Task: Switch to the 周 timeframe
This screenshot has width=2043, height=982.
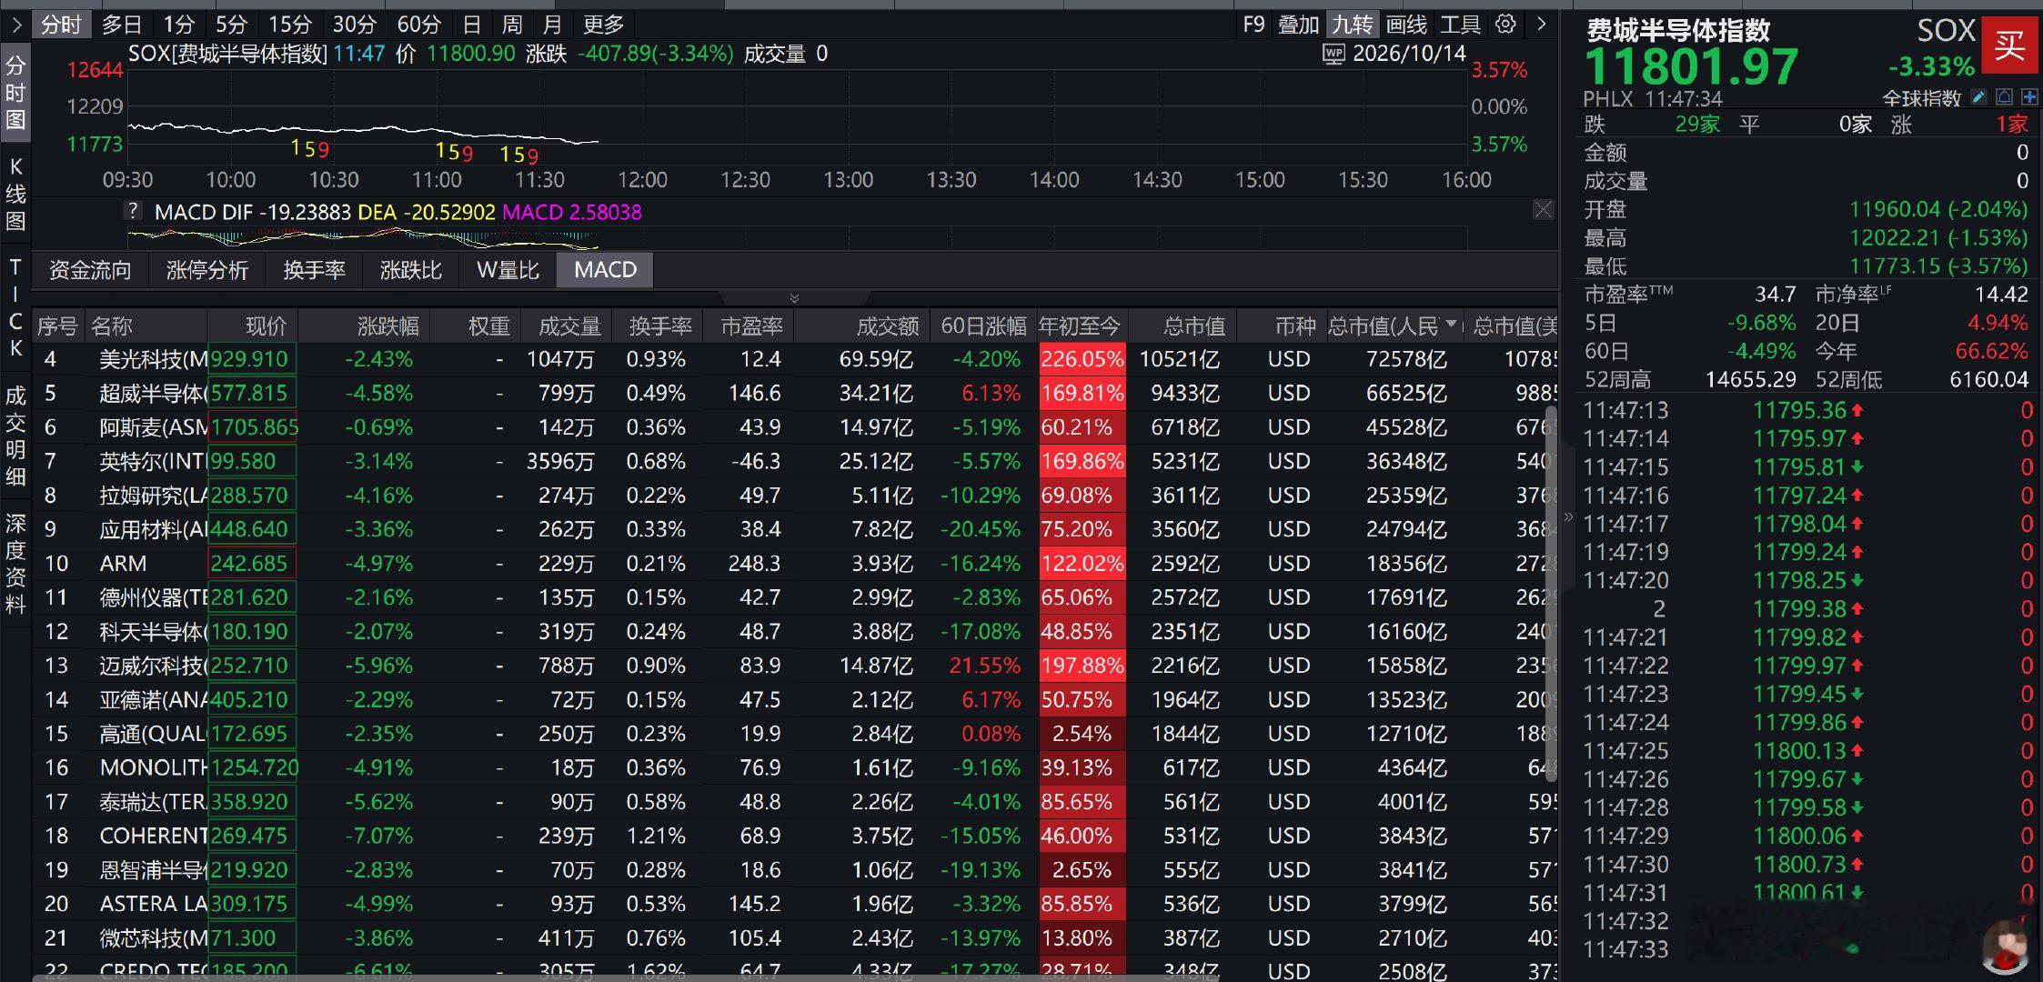Action: point(512,25)
